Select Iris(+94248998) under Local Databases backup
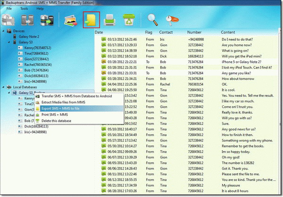Viewport: 283px width, 197px height. pos(35,132)
